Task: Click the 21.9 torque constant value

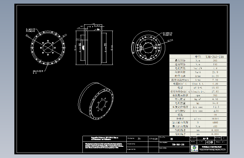Action: 215,72
